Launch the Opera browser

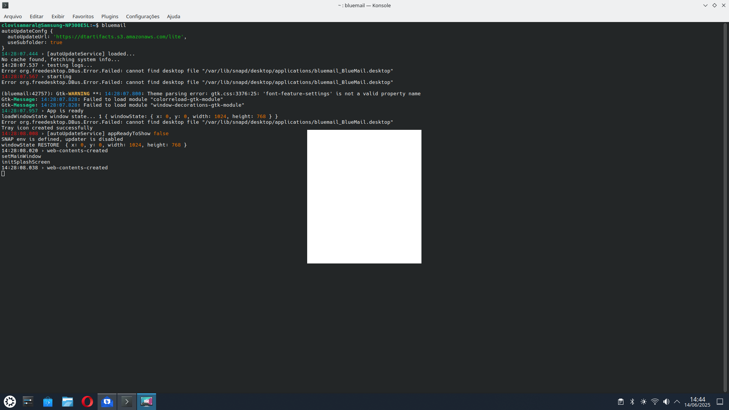[x=87, y=401]
